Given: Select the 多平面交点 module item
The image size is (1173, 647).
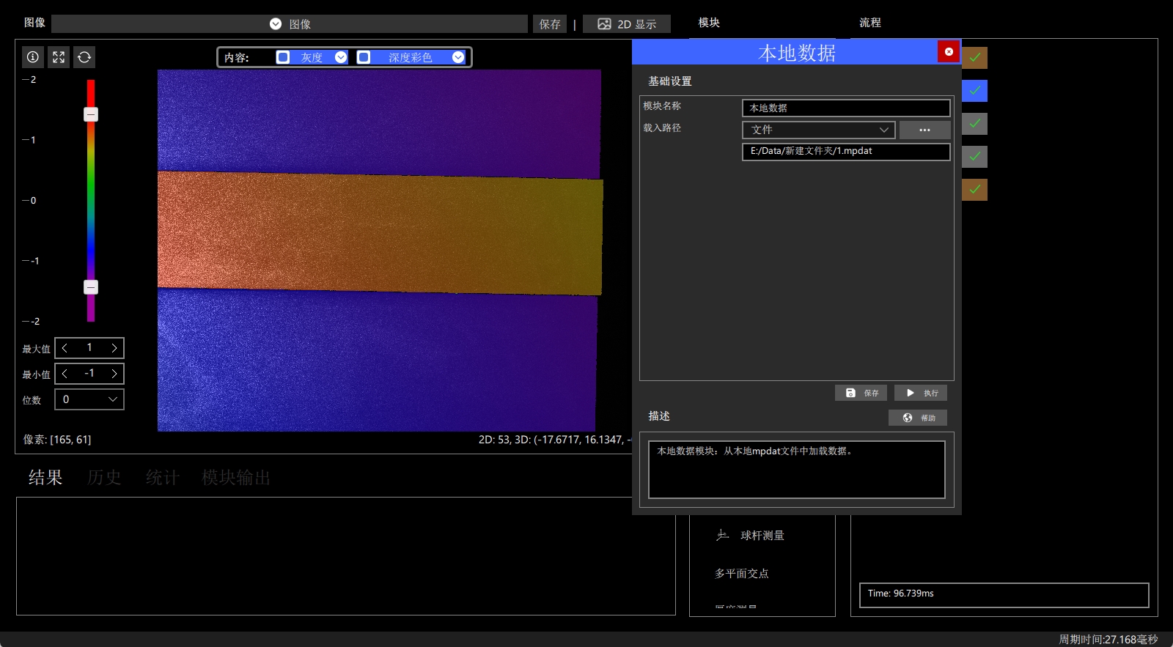Looking at the screenshot, I should (x=742, y=574).
